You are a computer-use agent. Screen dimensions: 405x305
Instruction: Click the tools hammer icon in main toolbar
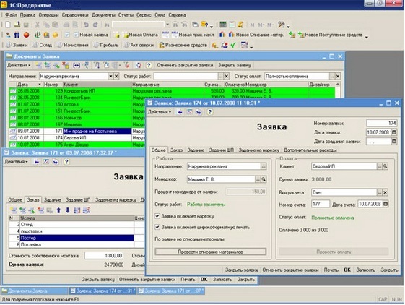click(282, 25)
